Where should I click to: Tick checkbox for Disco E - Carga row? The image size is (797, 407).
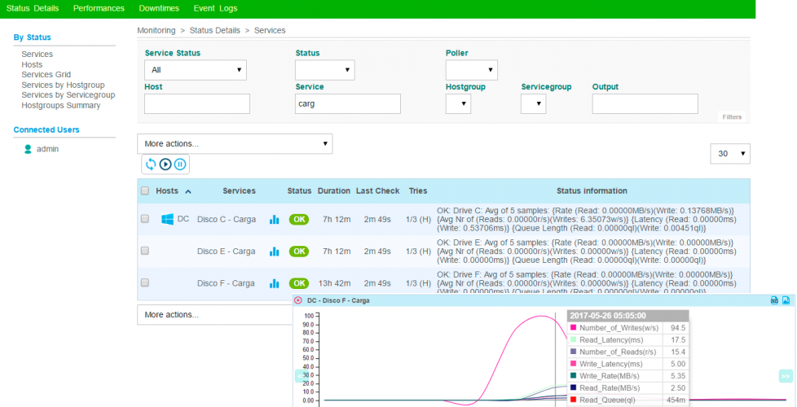[145, 251]
